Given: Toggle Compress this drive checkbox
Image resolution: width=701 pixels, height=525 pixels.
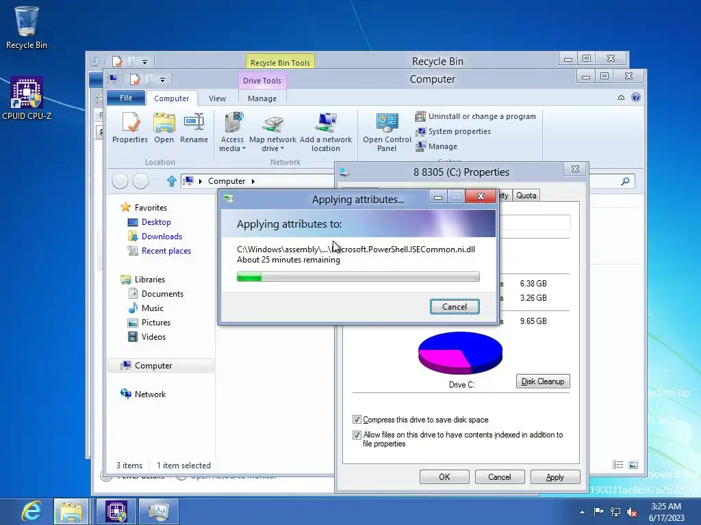Looking at the screenshot, I should 357,420.
